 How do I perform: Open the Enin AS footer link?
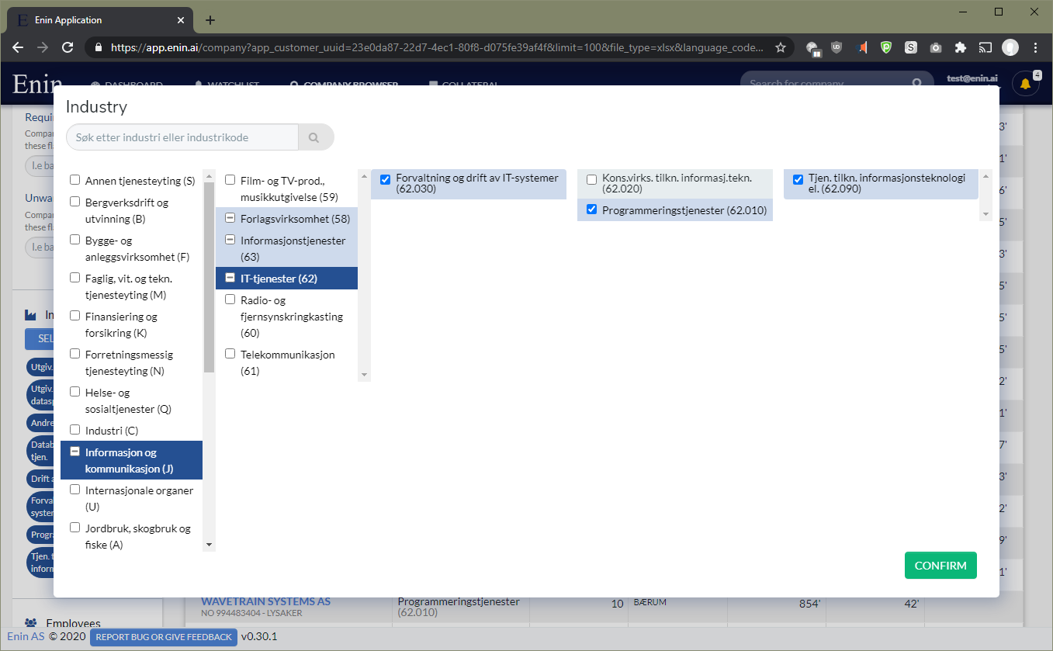click(x=26, y=637)
